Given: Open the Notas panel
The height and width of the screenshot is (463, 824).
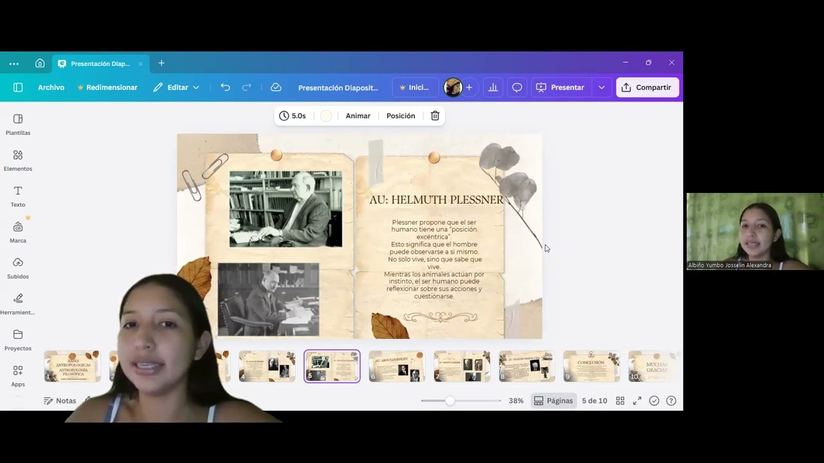Looking at the screenshot, I should 60,401.
